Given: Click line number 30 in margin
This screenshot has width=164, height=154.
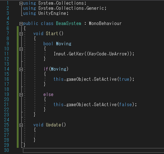Looking at the screenshot, I should [x=7, y=150].
